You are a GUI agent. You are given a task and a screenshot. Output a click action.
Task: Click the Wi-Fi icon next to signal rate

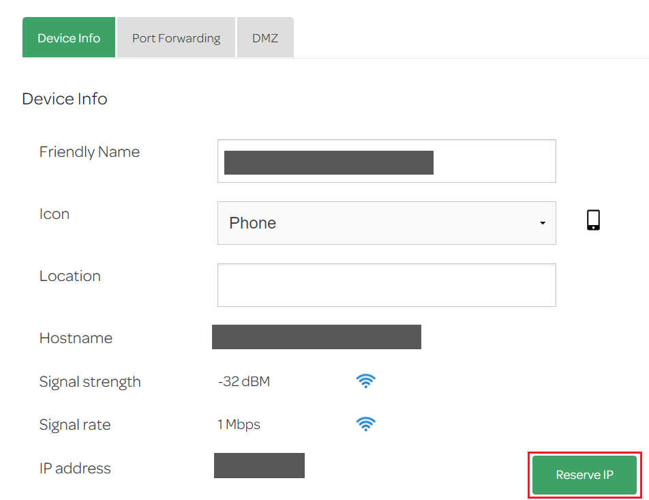point(366,424)
